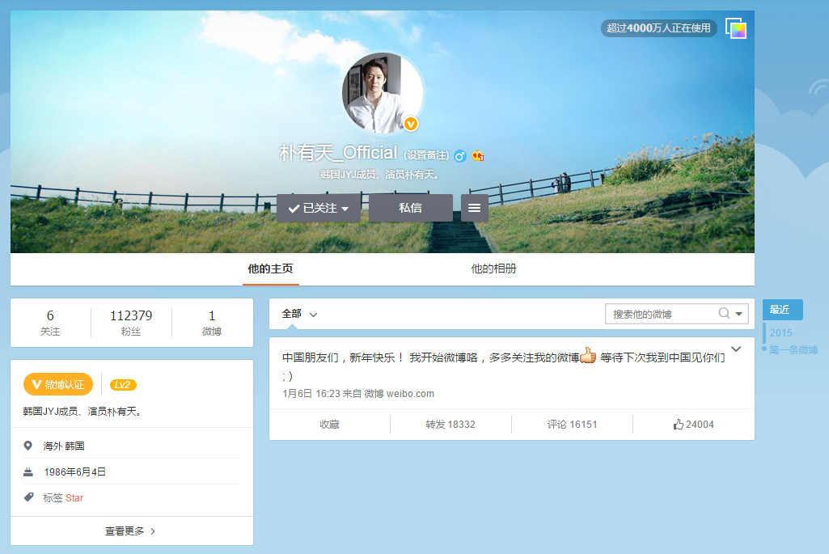Open the 112379 粉丝 followers list
Image resolution: width=829 pixels, height=554 pixels.
point(131,323)
